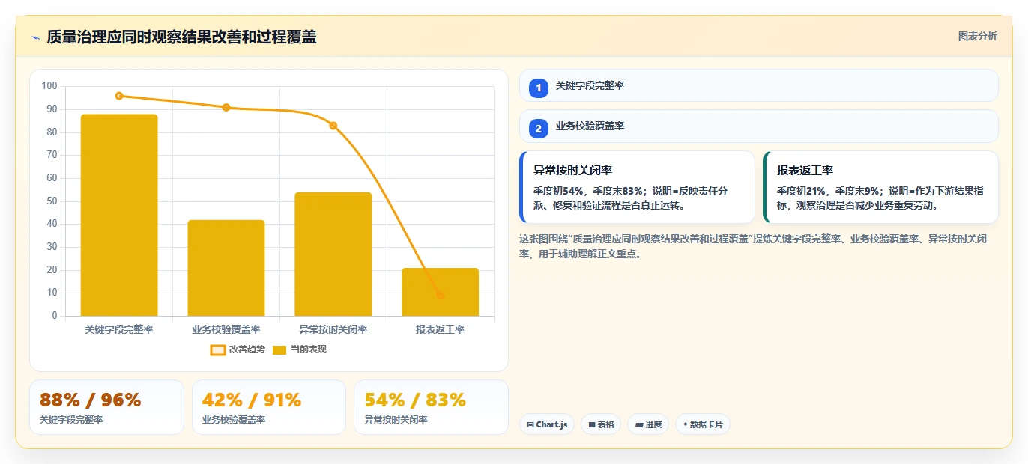Open the 报表返工率 detail card
The height and width of the screenshot is (464, 1028).
(880, 187)
